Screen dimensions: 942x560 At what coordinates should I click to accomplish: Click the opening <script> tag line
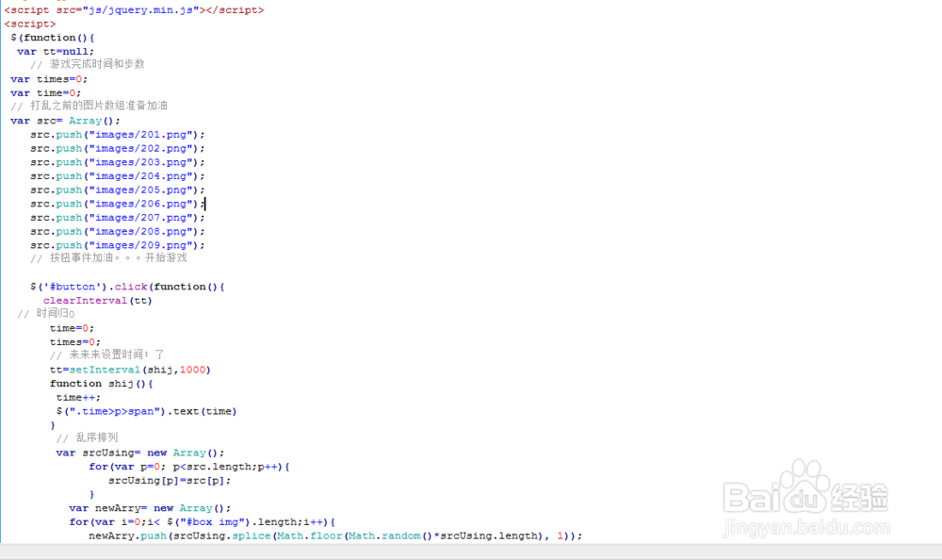pos(30,25)
